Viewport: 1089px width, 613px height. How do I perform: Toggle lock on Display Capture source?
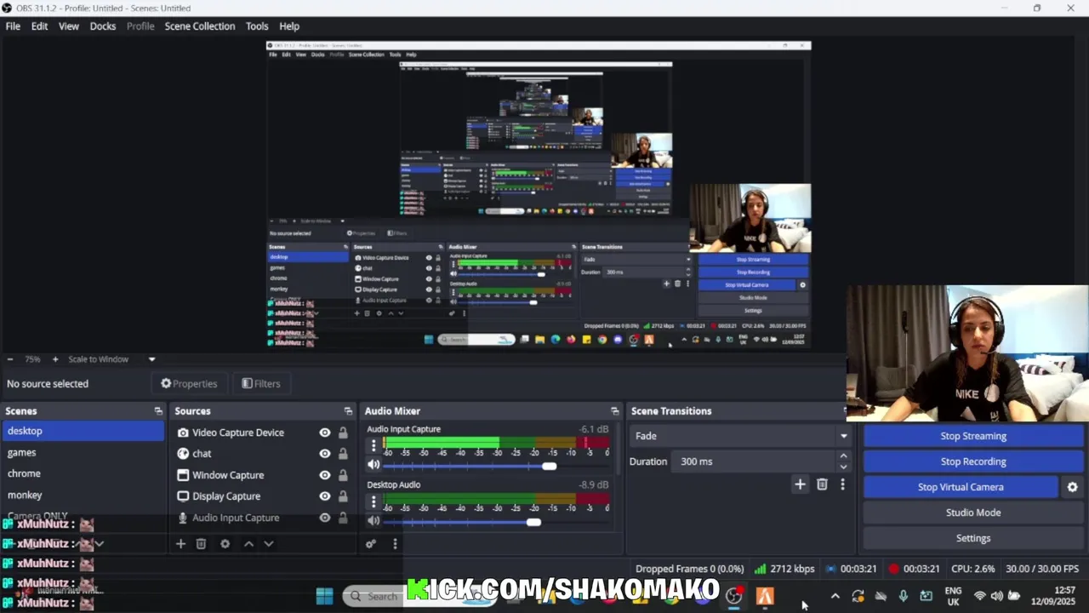343,496
